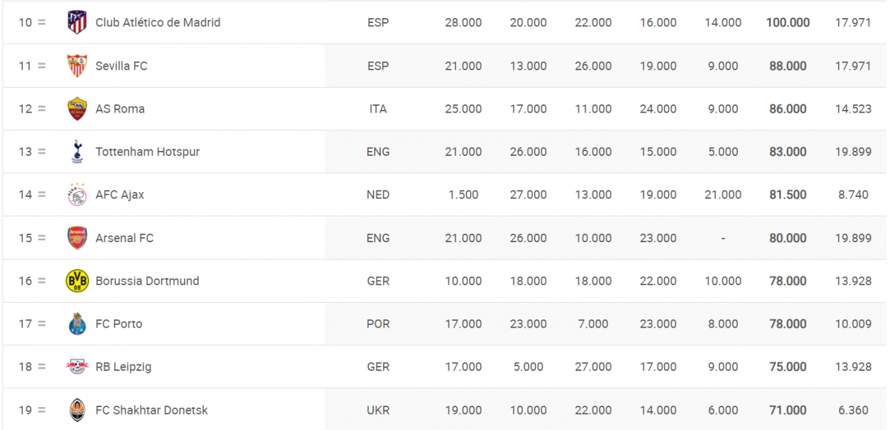Click the RB Leipzig bulls logo
Image resolution: width=890 pixels, height=430 pixels.
coord(76,367)
